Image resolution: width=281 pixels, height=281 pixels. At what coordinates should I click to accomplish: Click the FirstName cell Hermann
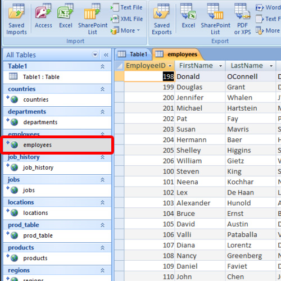pos(200,140)
